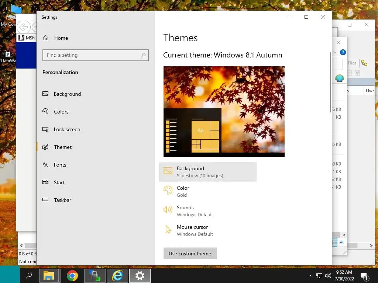The height and width of the screenshot is (283, 378).
Task: Expand the dropdown chevron beside help icon
Action: pos(335,52)
